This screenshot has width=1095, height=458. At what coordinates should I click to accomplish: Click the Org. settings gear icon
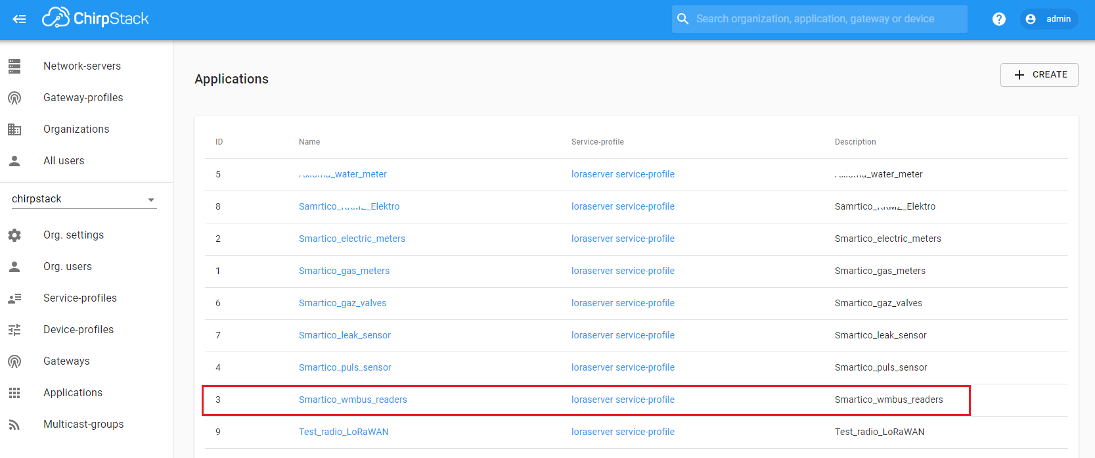pos(14,235)
